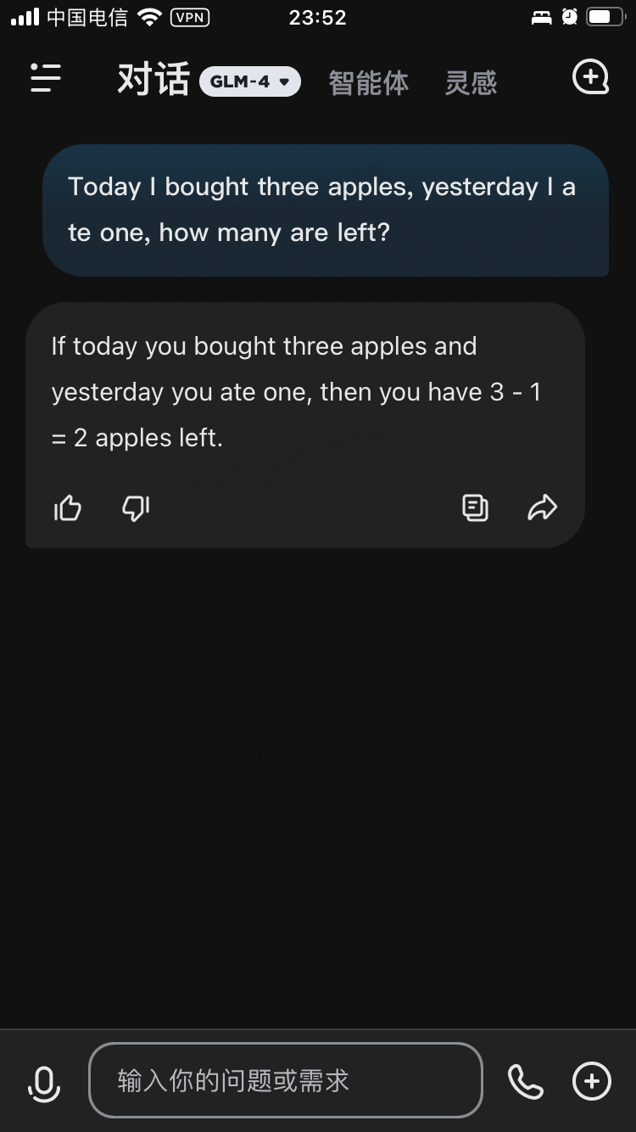Switch to the 智能体 tab
Image resolution: width=636 pixels, height=1132 pixels.
click(x=369, y=82)
